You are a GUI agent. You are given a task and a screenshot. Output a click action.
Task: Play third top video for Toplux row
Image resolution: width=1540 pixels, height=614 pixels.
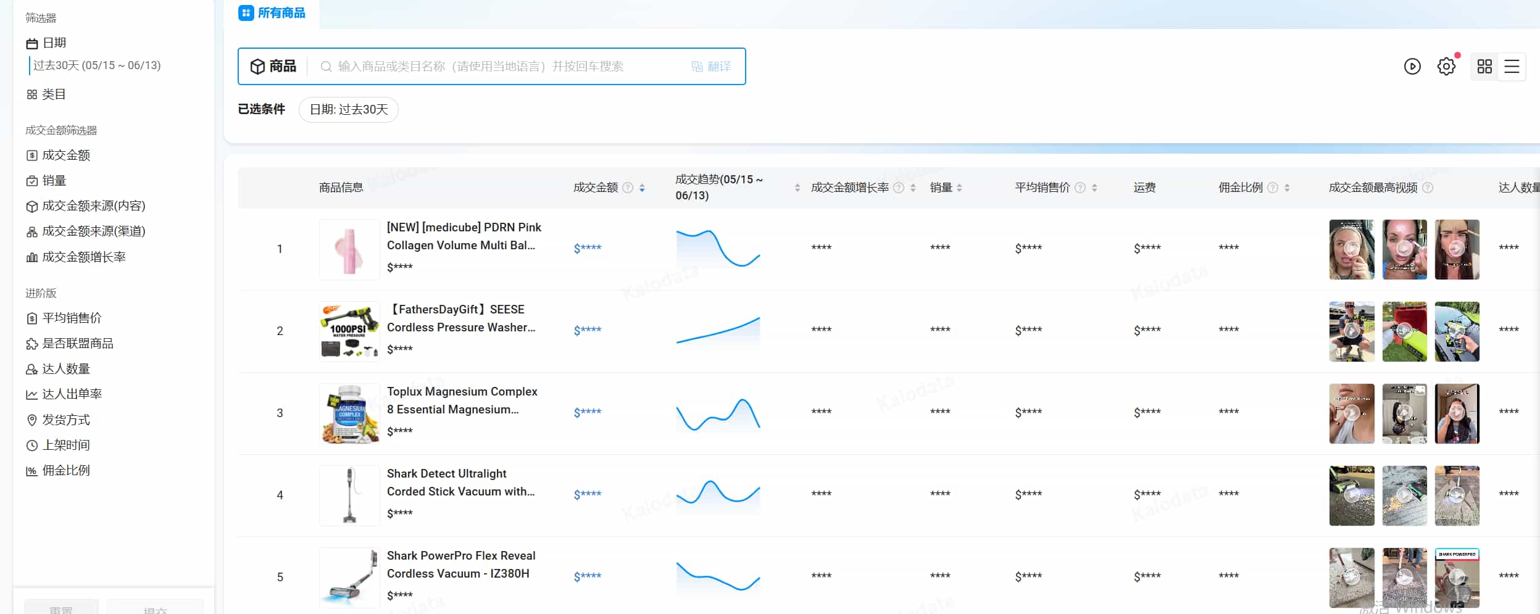(1457, 413)
